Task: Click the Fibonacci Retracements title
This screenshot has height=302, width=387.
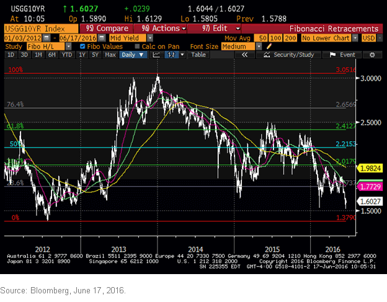Action: (x=334, y=29)
